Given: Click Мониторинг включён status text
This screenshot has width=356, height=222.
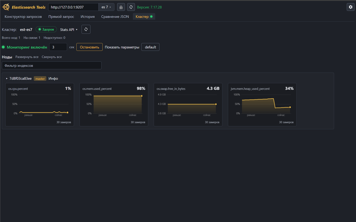Looking at the screenshot, I should pyautogui.click(x=27, y=47).
